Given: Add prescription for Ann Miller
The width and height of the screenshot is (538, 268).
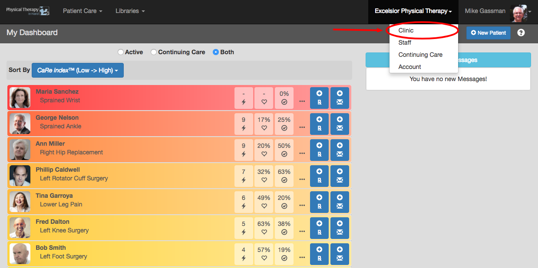Looking at the screenshot, I should (x=319, y=150).
